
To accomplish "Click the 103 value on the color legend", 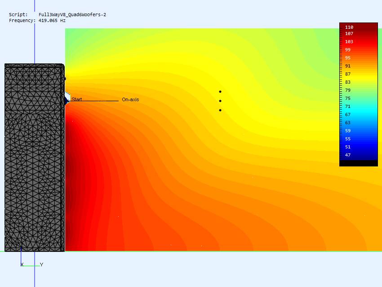I will coord(349,41).
